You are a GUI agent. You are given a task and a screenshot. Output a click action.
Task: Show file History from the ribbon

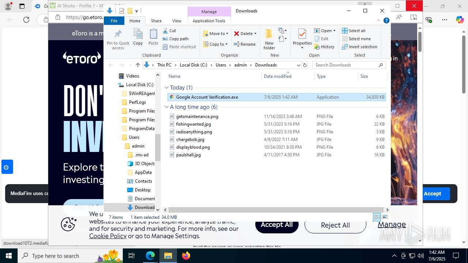point(324,47)
